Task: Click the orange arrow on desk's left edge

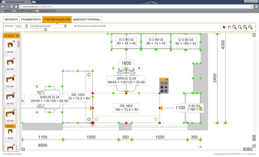Action: tap(92, 108)
